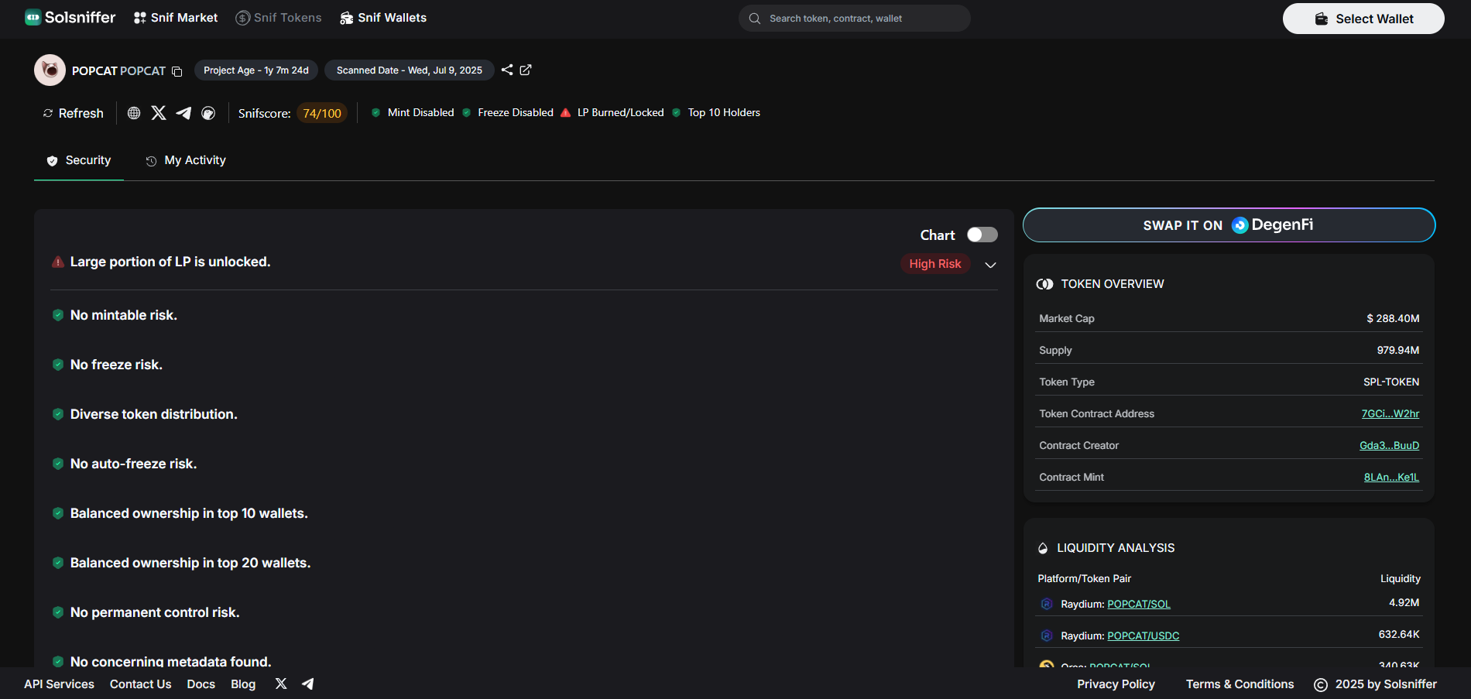The width and height of the screenshot is (1471, 699).
Task: Toggle the Chart switch on
Action: (982, 235)
